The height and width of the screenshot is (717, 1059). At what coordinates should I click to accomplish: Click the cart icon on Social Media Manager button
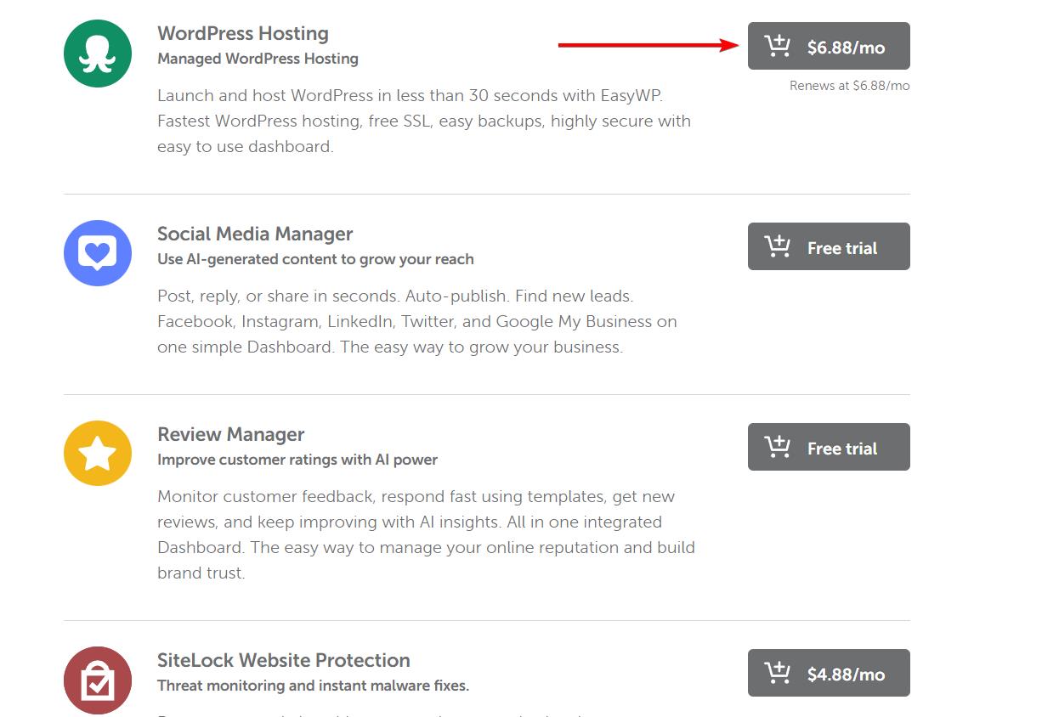(776, 246)
